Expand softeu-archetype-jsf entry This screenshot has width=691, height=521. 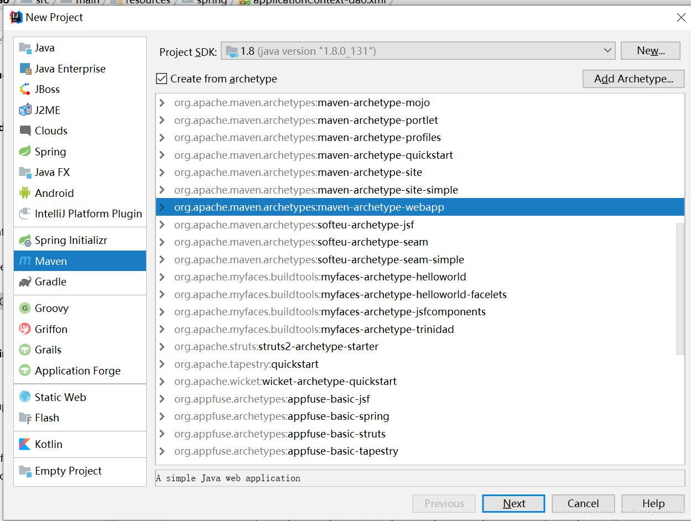point(162,225)
